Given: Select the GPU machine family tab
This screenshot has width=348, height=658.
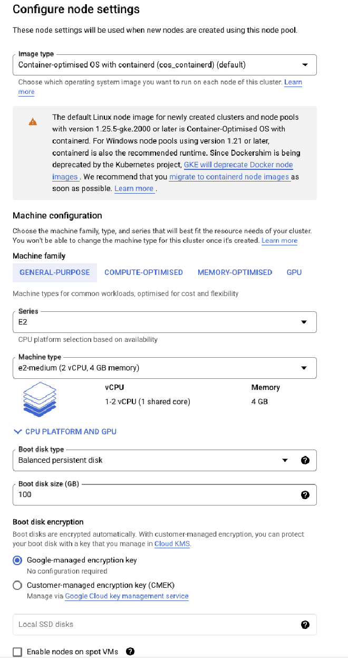Looking at the screenshot, I should [294, 272].
